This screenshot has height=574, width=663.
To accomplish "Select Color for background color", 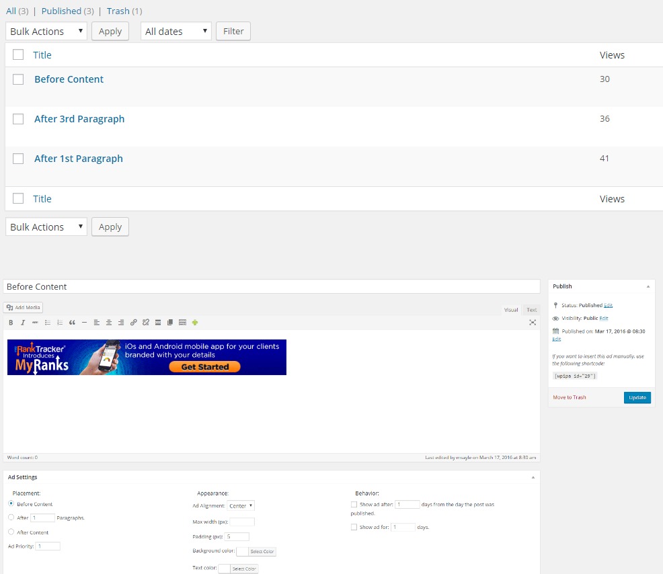I will (262, 551).
